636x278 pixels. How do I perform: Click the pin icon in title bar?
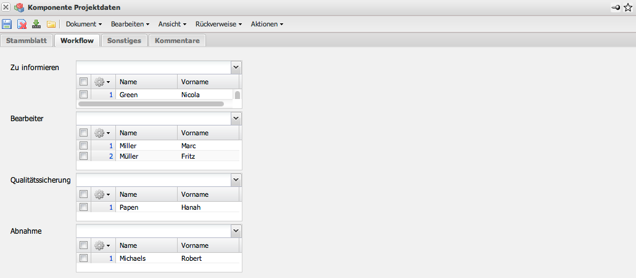coord(615,7)
